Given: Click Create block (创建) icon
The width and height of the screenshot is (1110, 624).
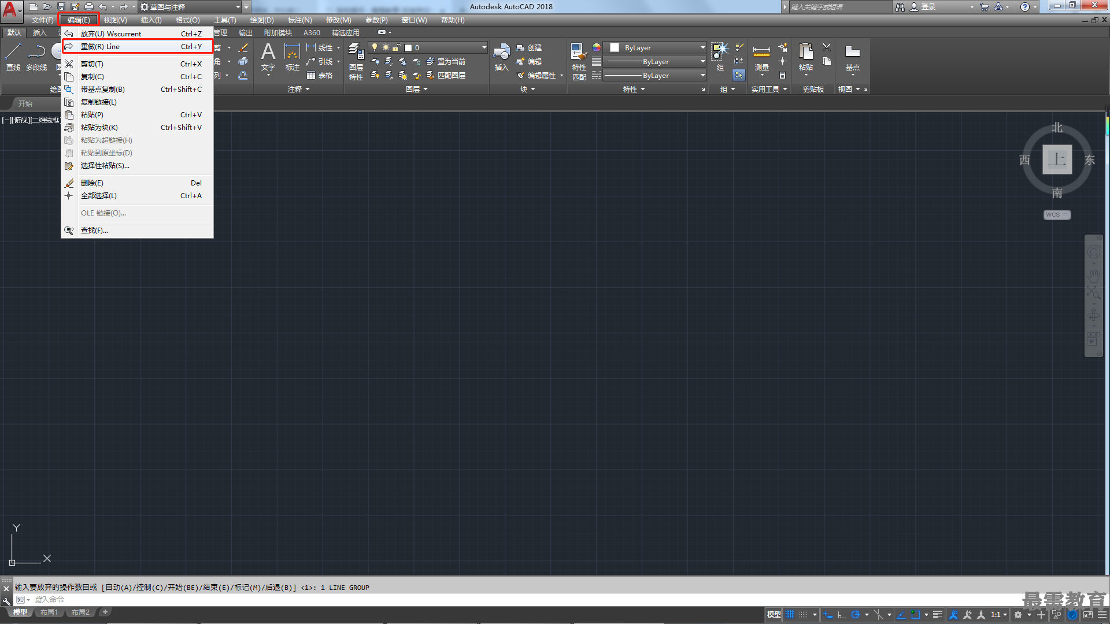Looking at the screenshot, I should (529, 48).
